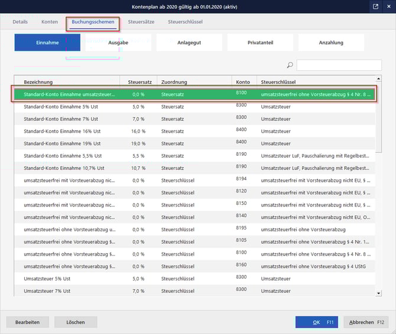Click the scroll up arrow of the table
396x334 pixels.
coord(378,78)
